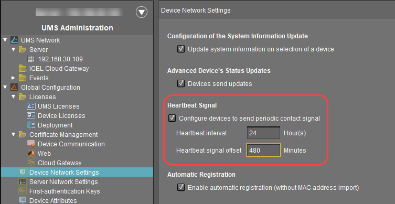Click the Heartbeat interval input field
The width and height of the screenshot is (395, 204).
pyautogui.click(x=263, y=133)
